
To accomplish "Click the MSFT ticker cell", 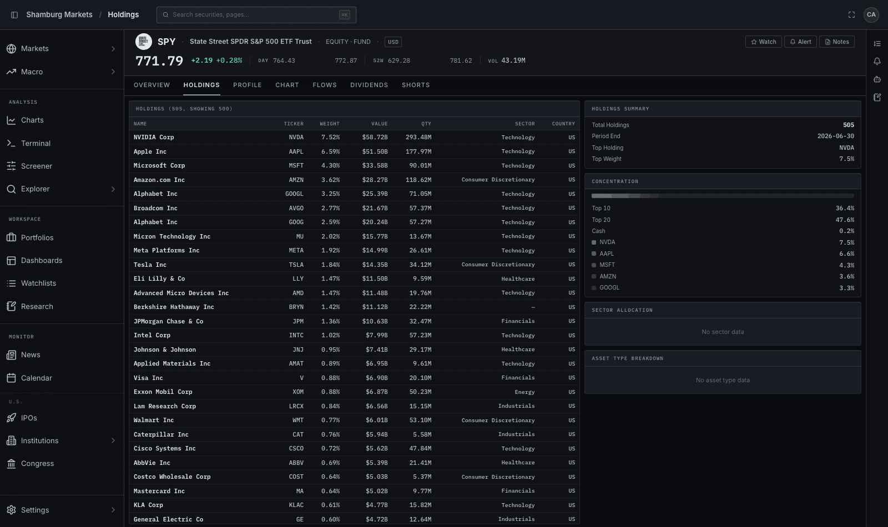I will pos(296,165).
